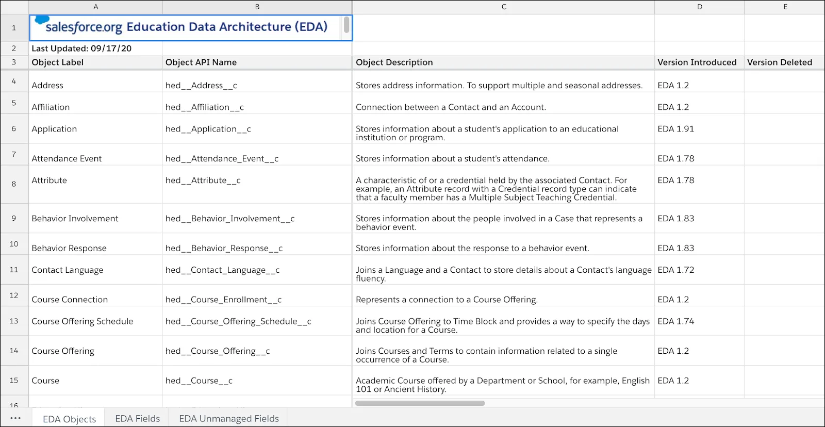Select the 'Affiliation' label cell
This screenshot has width=825, height=427.
tap(95, 103)
